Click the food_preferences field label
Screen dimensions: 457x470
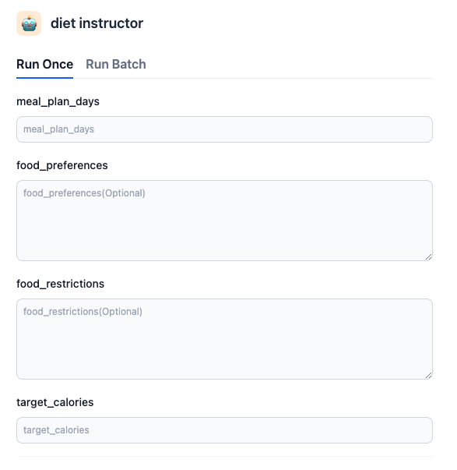point(62,165)
